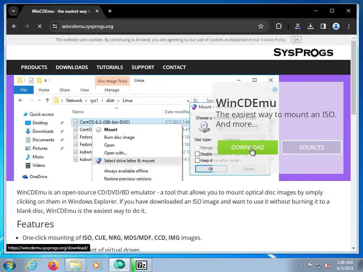
Task: Click the muted volume tray icon
Action: pyautogui.click(x=327, y=266)
